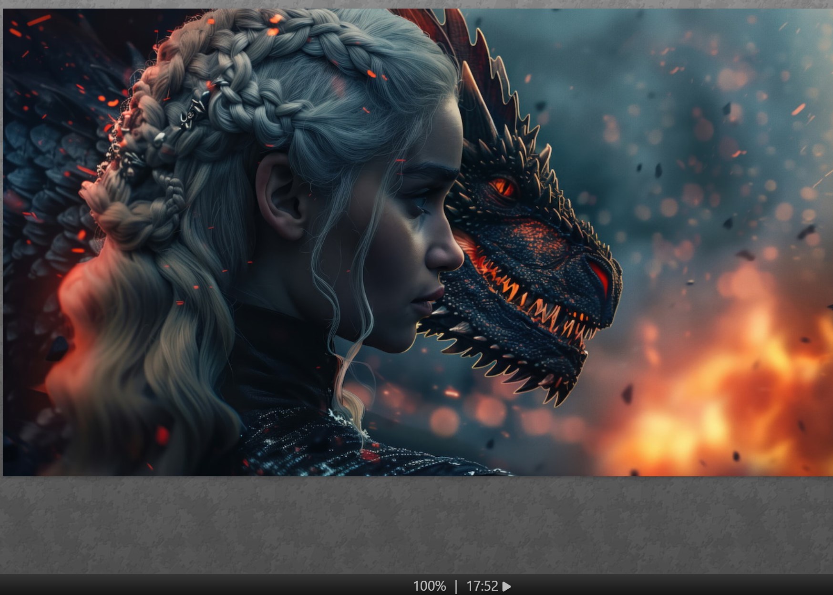The height and width of the screenshot is (595, 833).
Task: Click on the woman's ear
Action: (280, 195)
